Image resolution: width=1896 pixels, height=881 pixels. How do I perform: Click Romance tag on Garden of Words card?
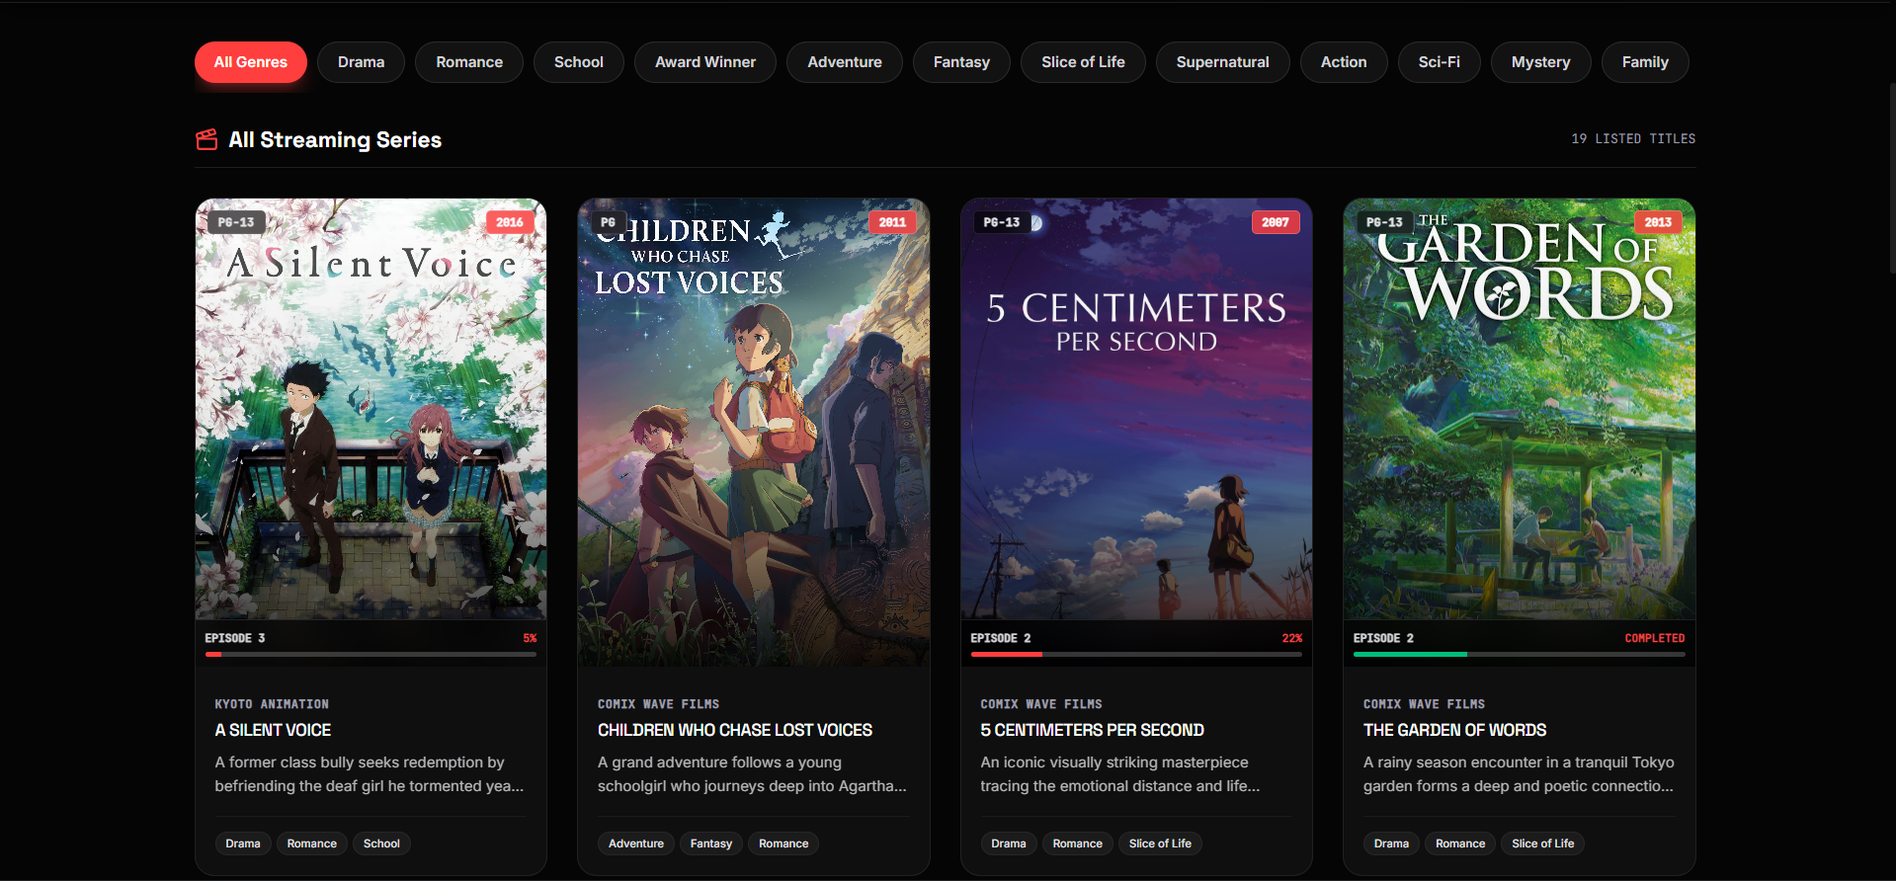click(x=1460, y=843)
